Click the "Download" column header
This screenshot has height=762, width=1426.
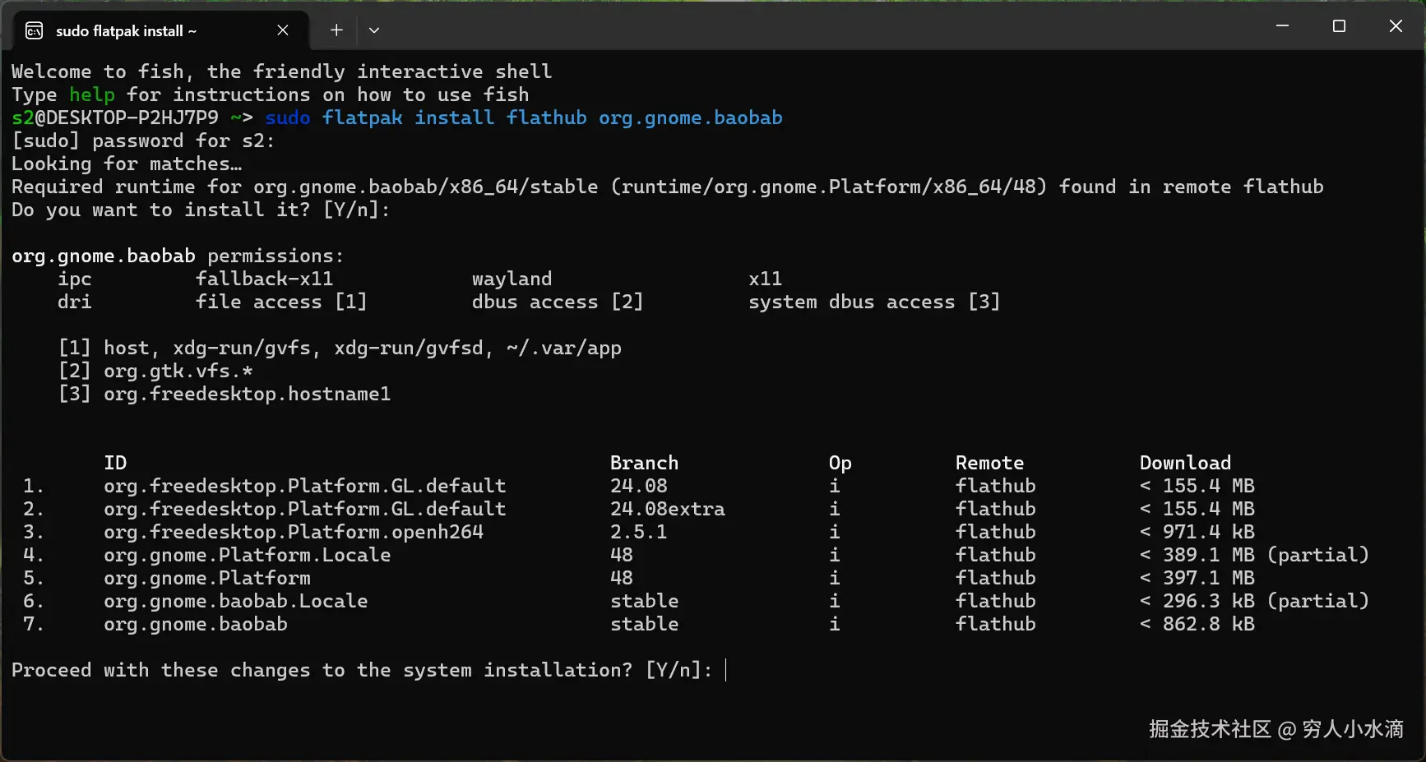point(1185,464)
